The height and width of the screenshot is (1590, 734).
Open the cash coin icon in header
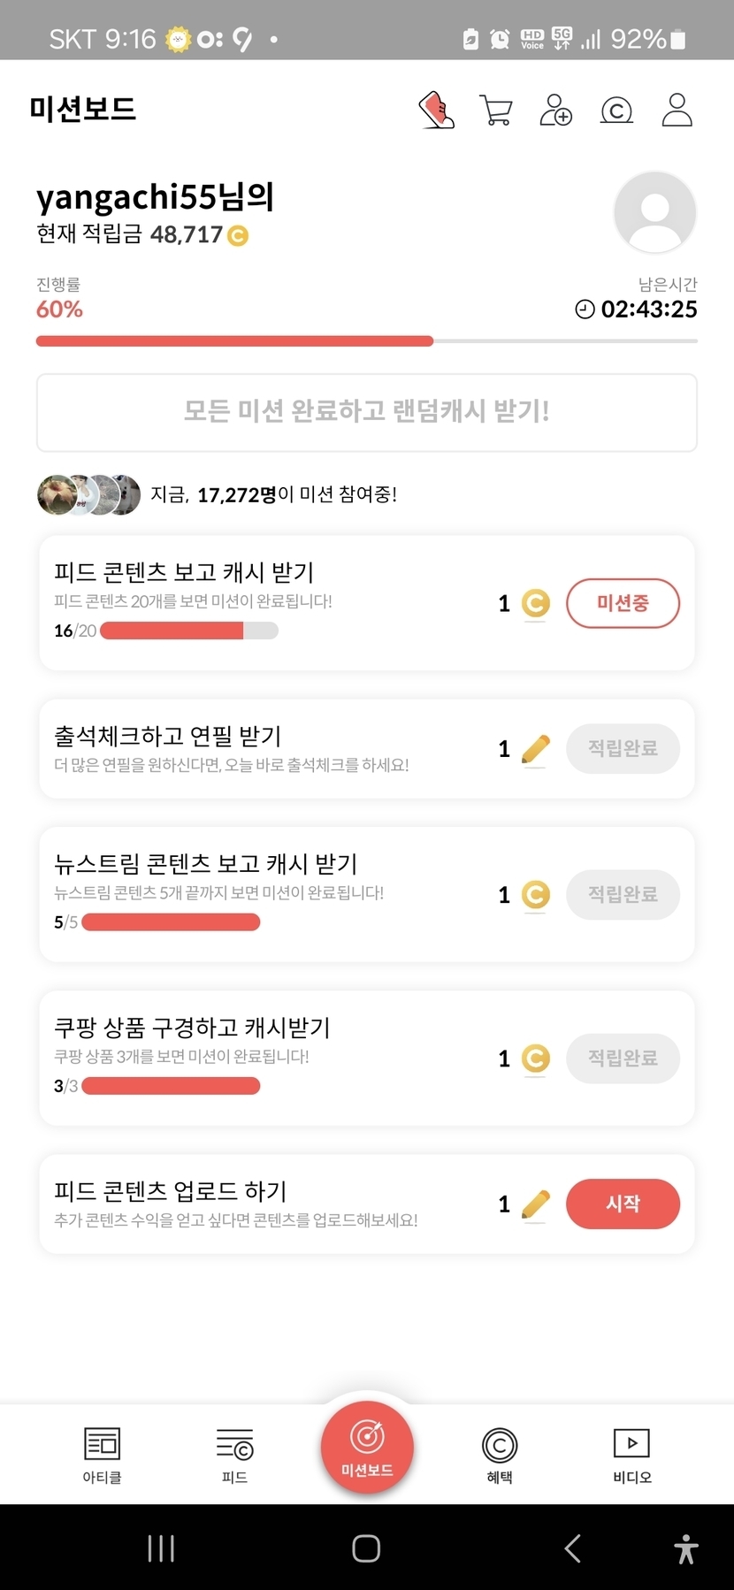click(616, 111)
